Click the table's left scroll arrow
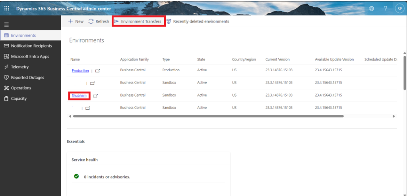 [x=70, y=116]
